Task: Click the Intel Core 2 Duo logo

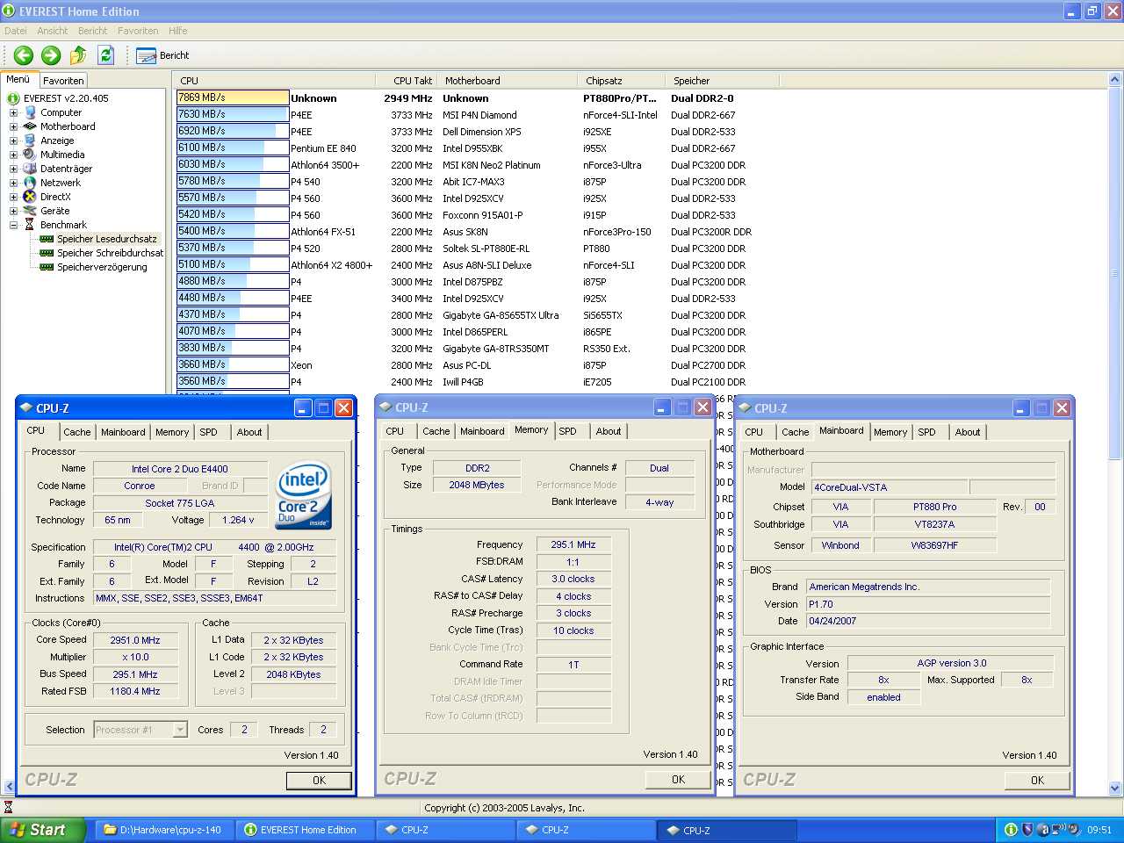Action: 304,495
